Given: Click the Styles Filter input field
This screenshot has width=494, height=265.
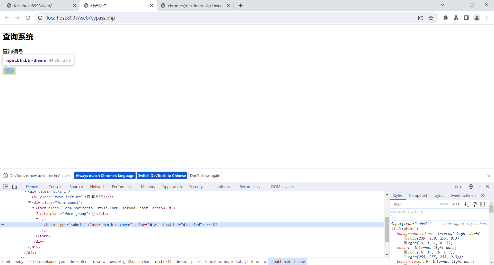Looking at the screenshot, I should click(x=413, y=204).
